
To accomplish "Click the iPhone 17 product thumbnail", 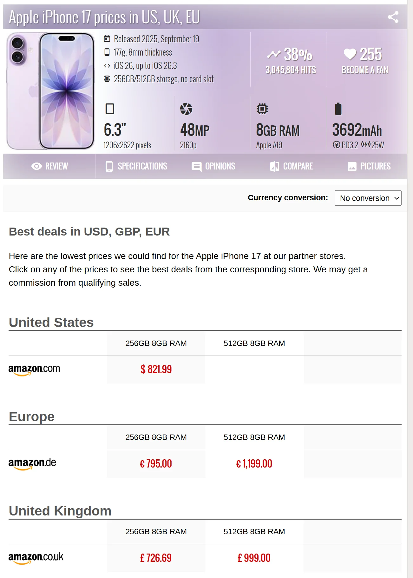I will pyautogui.click(x=51, y=91).
